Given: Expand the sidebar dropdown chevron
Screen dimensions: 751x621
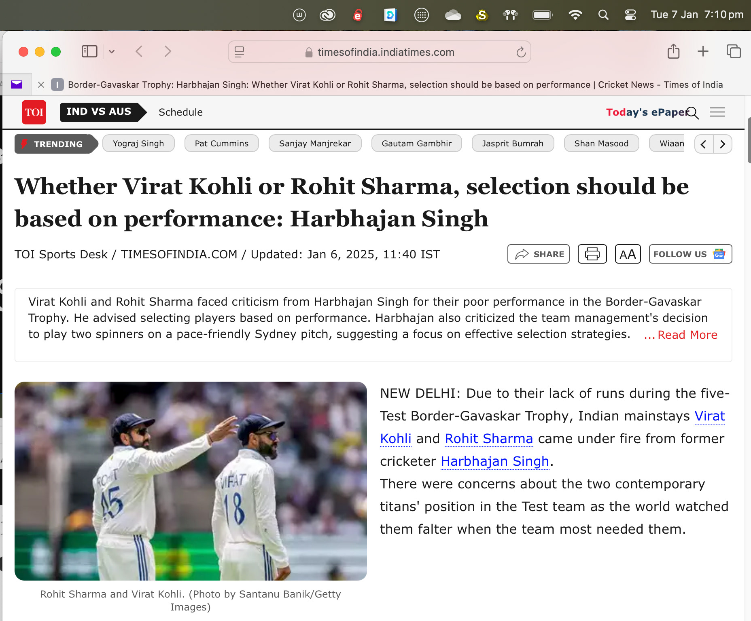Looking at the screenshot, I should (x=112, y=52).
